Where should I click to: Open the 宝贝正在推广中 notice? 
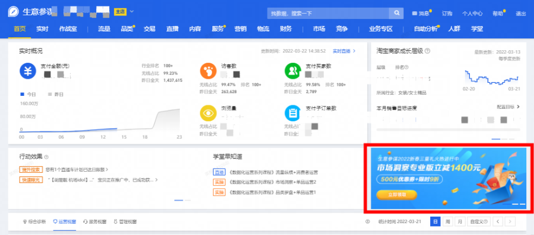[x=103, y=179]
